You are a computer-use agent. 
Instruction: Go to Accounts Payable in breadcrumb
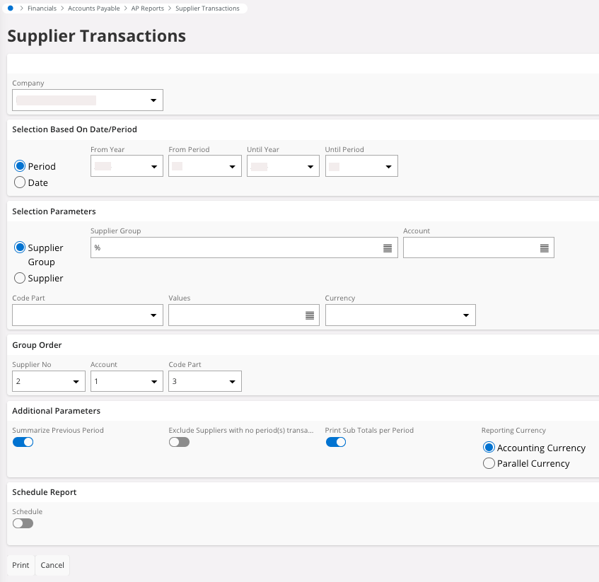click(x=93, y=8)
